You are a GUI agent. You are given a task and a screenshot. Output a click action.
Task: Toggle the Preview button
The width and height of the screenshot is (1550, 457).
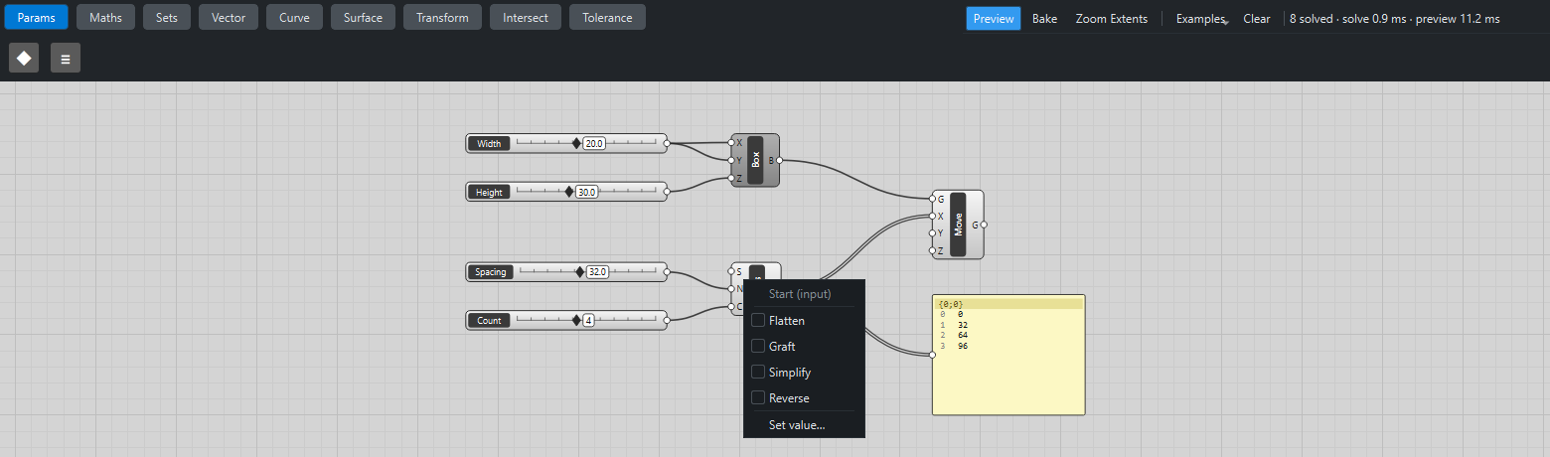click(x=994, y=18)
